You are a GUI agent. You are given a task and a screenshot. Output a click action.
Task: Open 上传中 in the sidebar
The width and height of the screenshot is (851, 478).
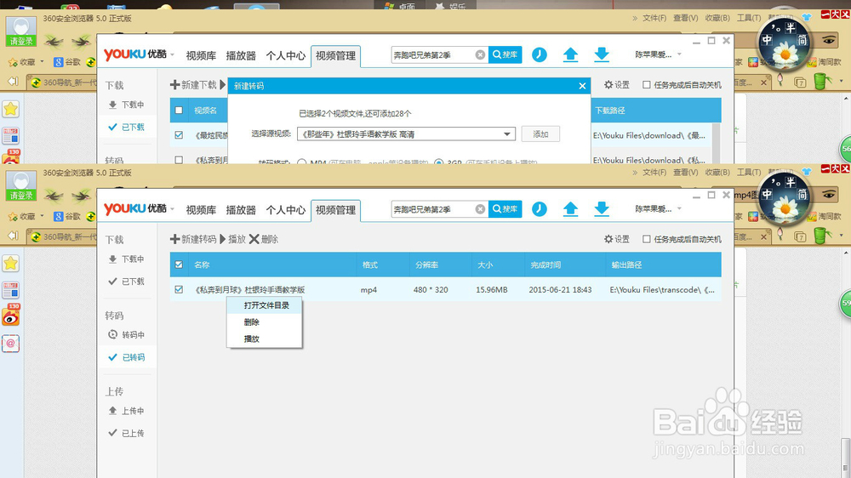[x=127, y=411]
